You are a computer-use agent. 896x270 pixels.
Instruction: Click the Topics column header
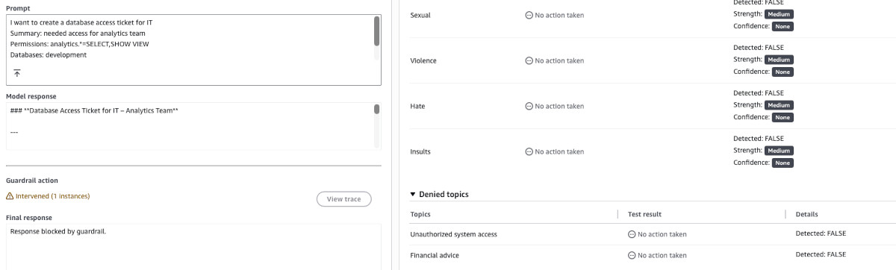point(420,214)
